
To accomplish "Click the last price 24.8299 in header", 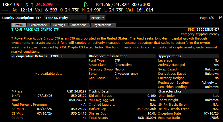I will point(44,5).
